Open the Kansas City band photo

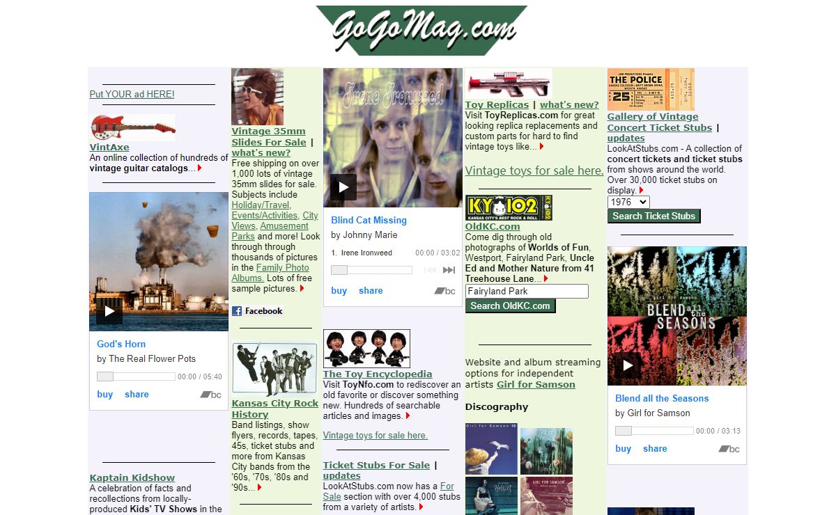(x=274, y=369)
